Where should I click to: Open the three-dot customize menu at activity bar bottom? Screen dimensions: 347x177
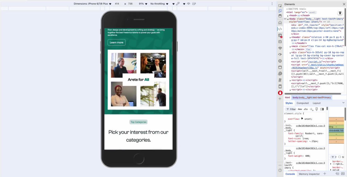280,165
